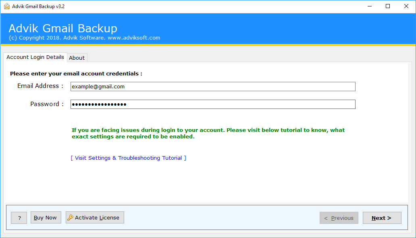Switch to the About tab
Viewport: 416px width, 238px height.
pos(77,58)
